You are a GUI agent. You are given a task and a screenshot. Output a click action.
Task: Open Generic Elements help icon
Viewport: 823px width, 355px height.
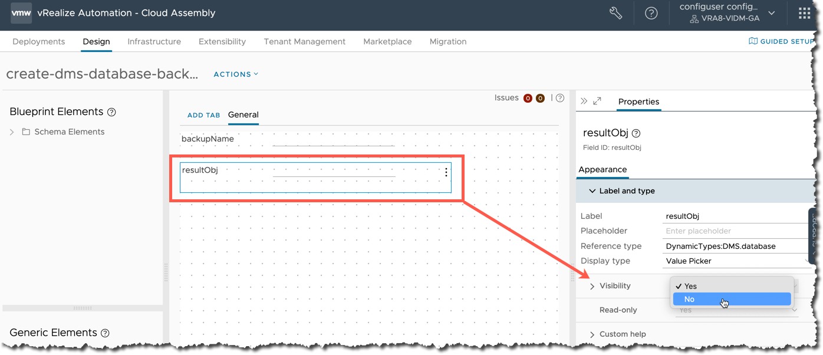105,333
